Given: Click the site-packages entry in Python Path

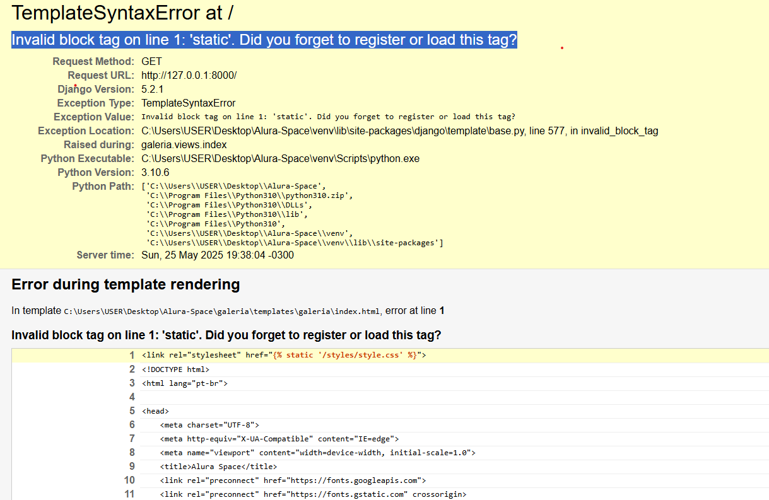Looking at the screenshot, I should [295, 243].
